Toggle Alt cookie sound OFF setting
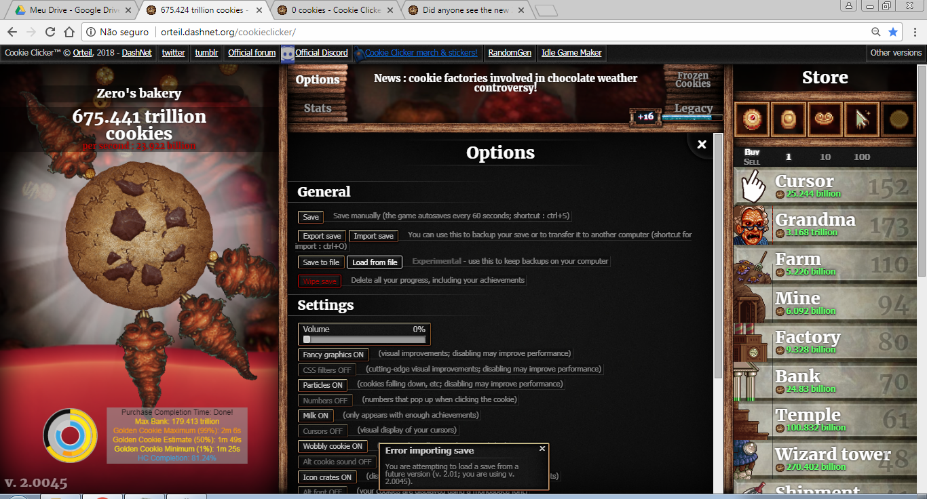Screen dimensions: 927x499 [337, 462]
